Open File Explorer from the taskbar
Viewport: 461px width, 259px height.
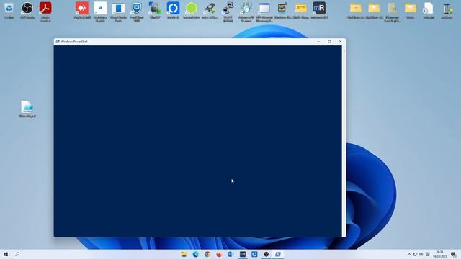[184, 254]
